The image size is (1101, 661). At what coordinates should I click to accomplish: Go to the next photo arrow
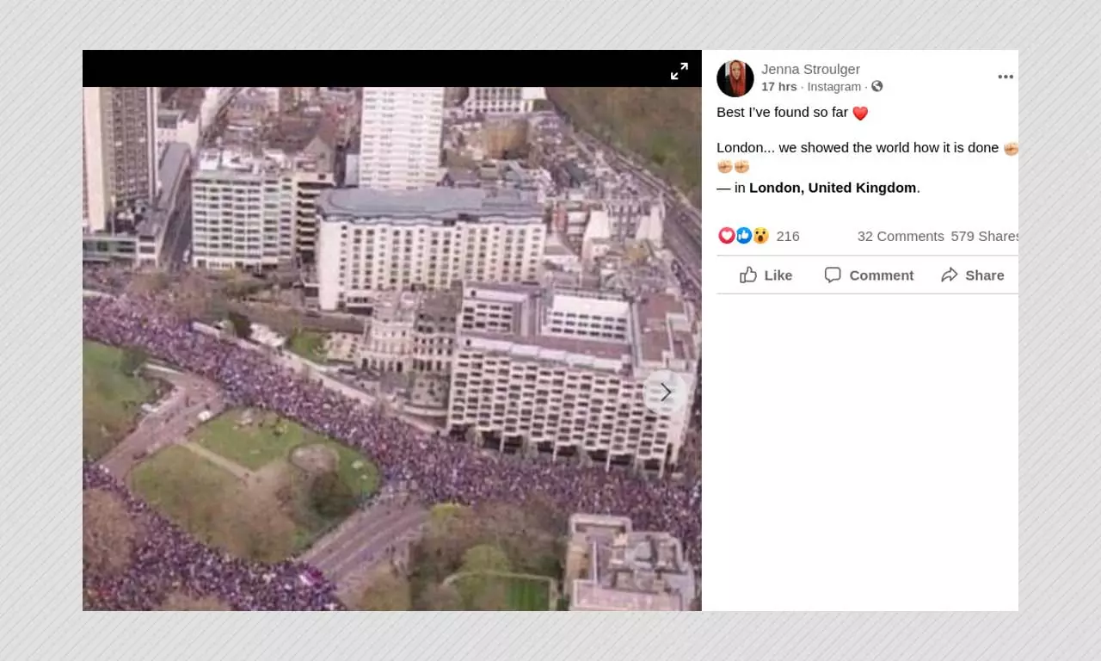pos(665,392)
